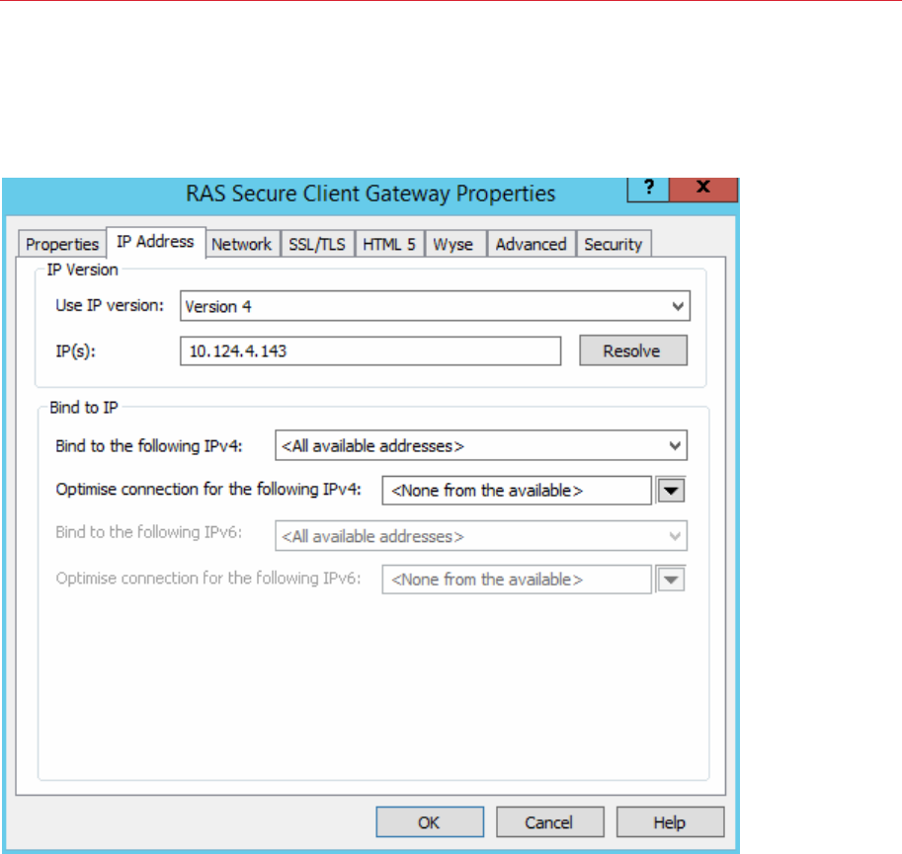This screenshot has height=854, width=902.
Task: Click the IP(s) field containing 10.124.4.143
Action: (x=370, y=351)
